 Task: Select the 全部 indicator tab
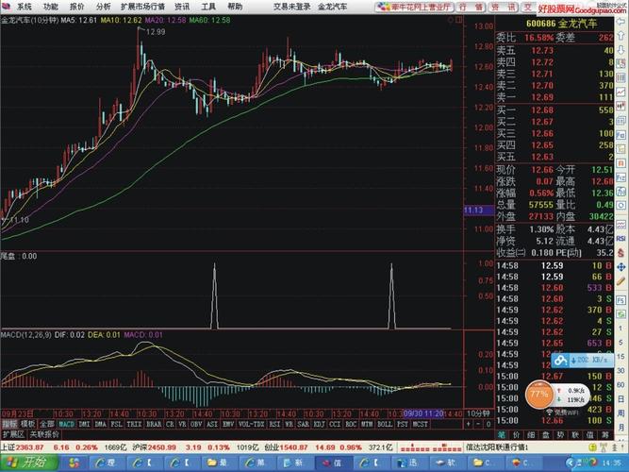tap(47, 424)
